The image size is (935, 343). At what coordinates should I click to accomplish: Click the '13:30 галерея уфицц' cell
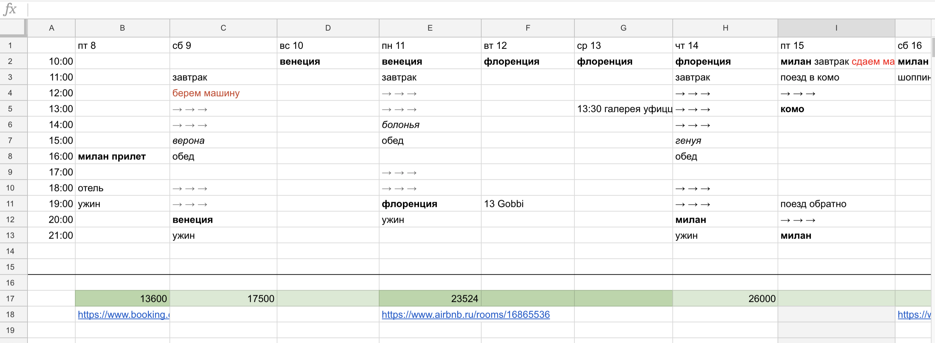tap(623, 109)
